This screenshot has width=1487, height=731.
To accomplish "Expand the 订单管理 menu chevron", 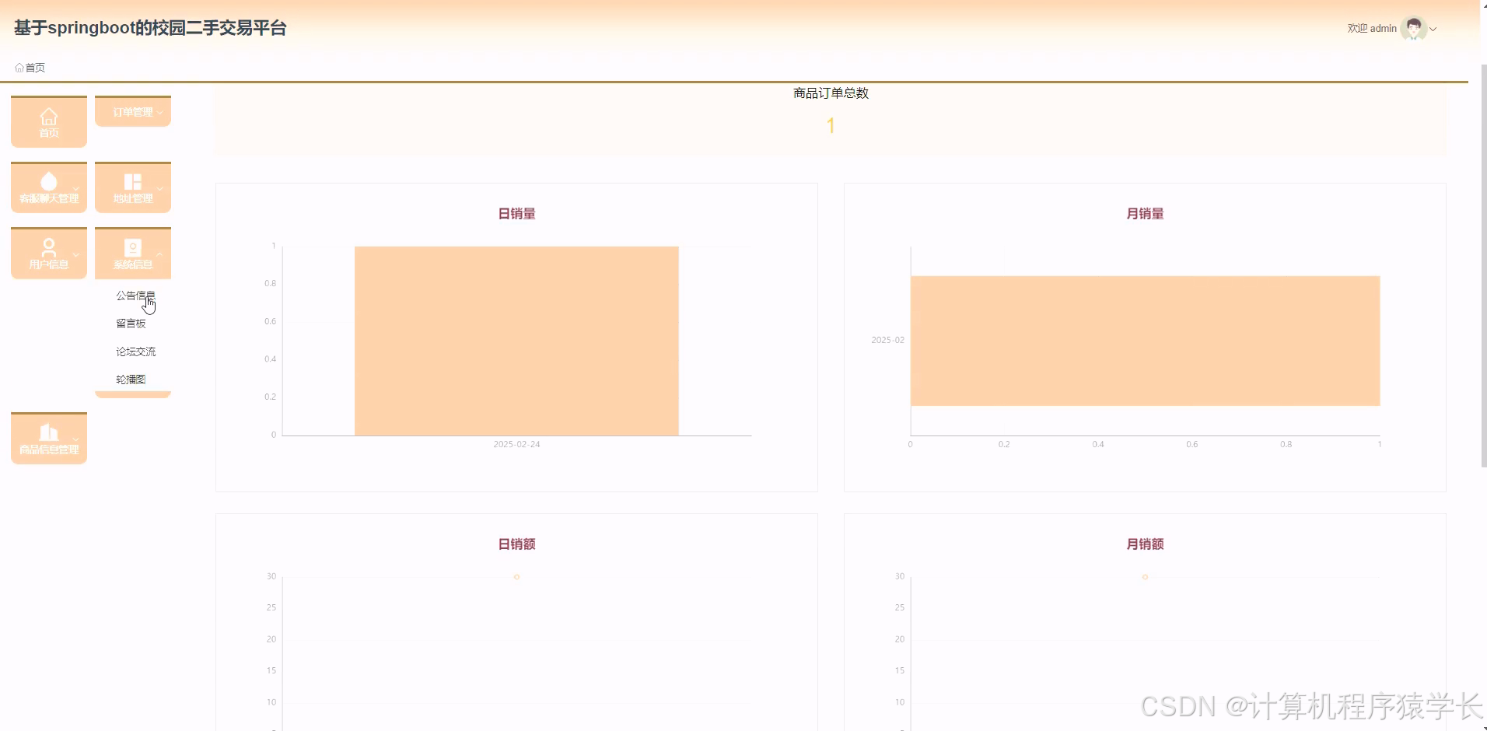I will 159,113.
